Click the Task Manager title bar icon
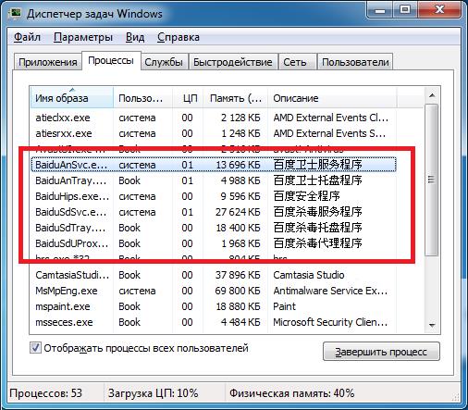The image size is (468, 410). pyautogui.click(x=15, y=13)
